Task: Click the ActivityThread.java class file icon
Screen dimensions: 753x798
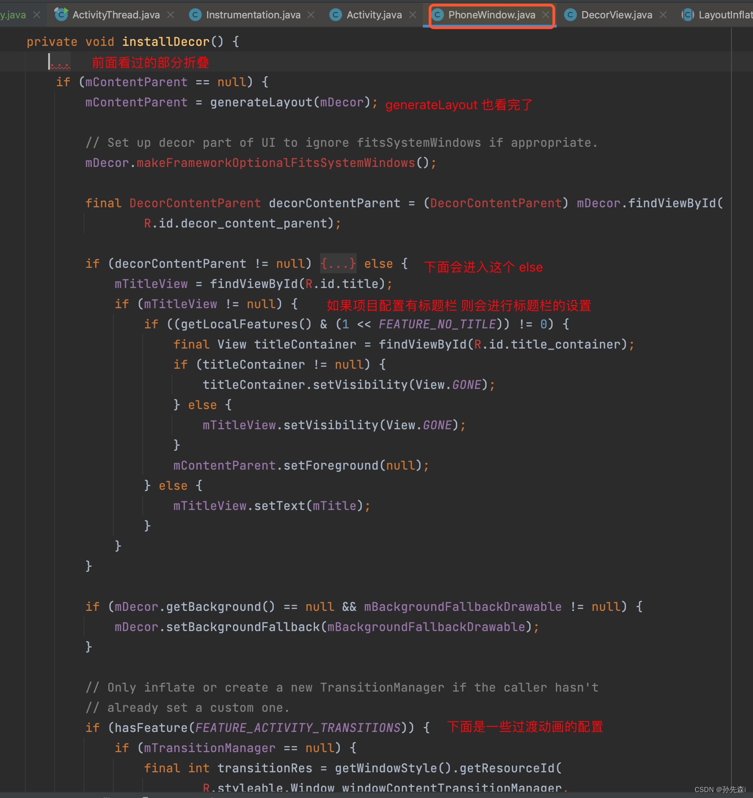Action: coord(61,14)
